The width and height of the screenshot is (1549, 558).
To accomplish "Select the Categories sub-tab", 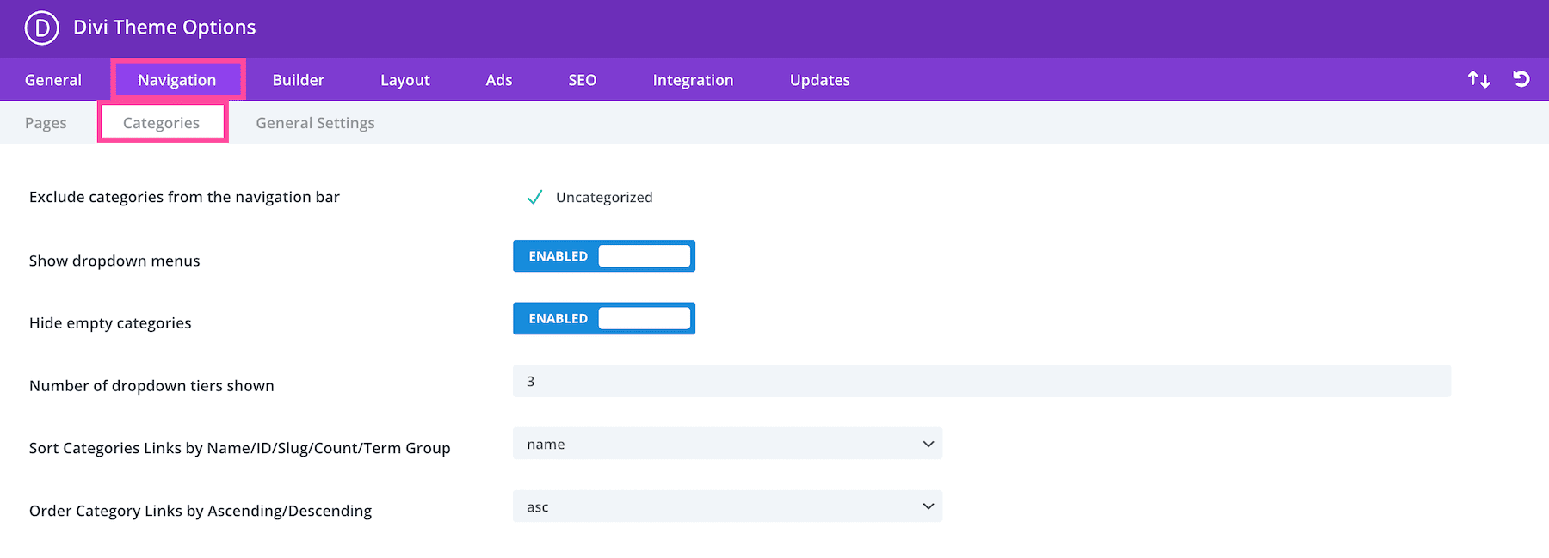I will [162, 123].
